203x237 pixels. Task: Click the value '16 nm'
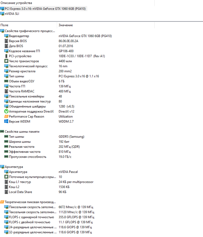pyautogui.click(x=63, y=66)
